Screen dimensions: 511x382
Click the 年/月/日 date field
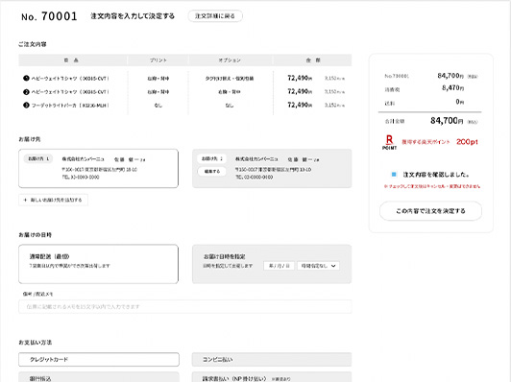(x=279, y=266)
